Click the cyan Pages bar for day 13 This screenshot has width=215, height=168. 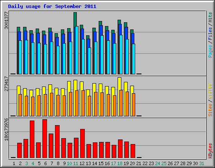coord(89,61)
